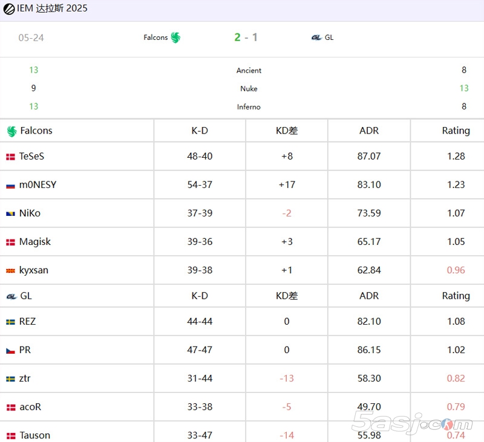Select the acoR player name
The height and width of the screenshot is (442, 484).
(30, 407)
